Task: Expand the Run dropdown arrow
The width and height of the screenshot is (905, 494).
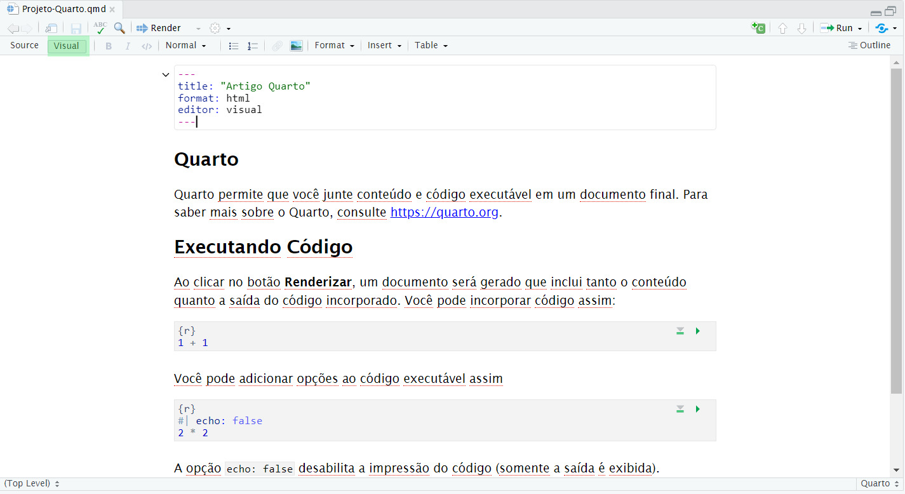Action: (x=860, y=29)
